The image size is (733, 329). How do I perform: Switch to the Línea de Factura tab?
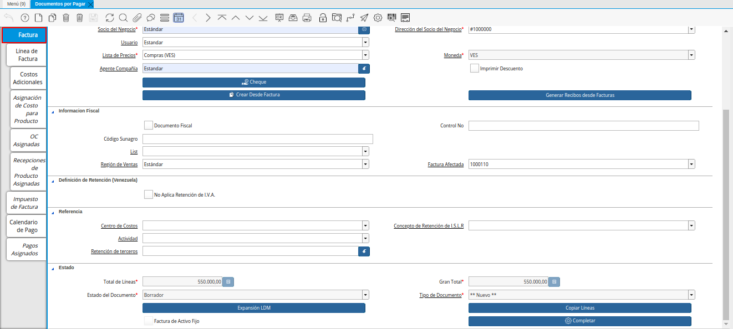click(x=27, y=55)
